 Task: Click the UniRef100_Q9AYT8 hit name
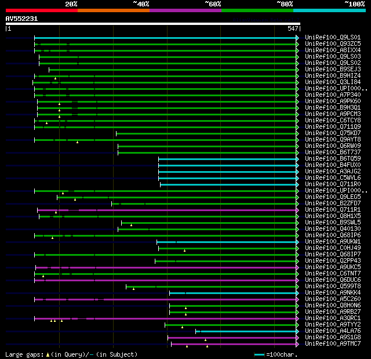(x=333, y=140)
